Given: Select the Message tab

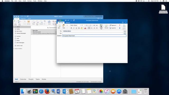Looking at the screenshot, I should tap(61, 23).
